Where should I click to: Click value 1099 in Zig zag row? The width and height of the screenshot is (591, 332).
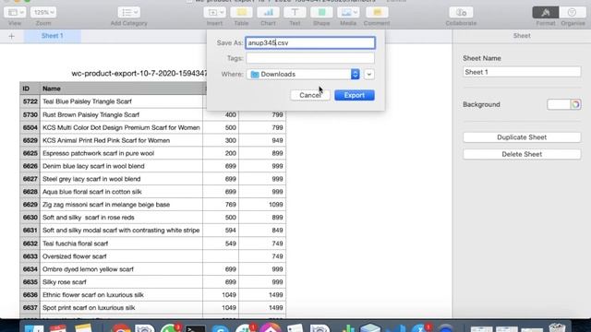click(262, 205)
